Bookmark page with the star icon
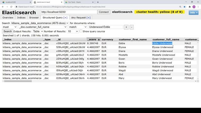Screen dimensions: 201x113 (184, 7)
